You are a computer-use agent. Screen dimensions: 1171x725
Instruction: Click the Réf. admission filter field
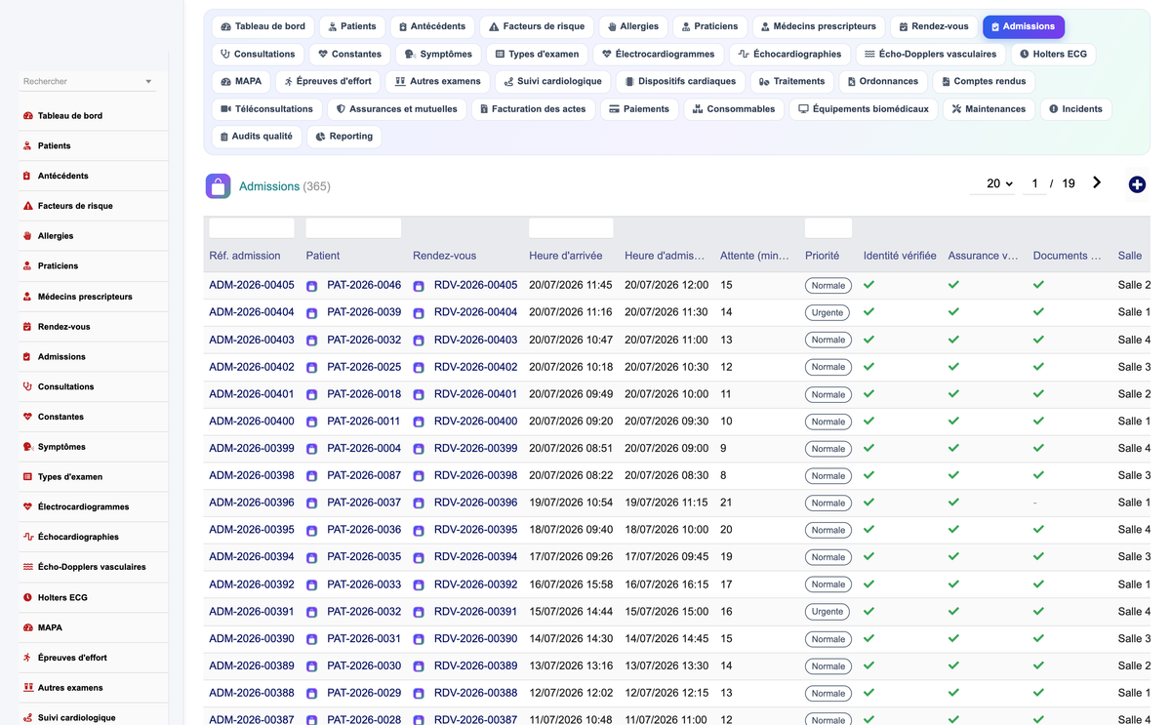(252, 228)
